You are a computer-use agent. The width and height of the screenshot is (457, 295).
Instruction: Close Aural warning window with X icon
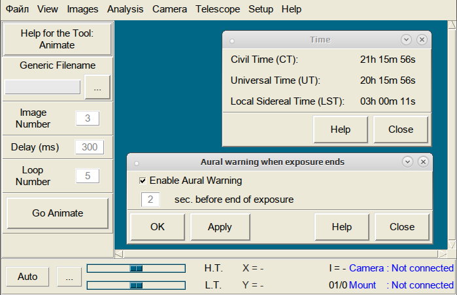click(x=423, y=162)
